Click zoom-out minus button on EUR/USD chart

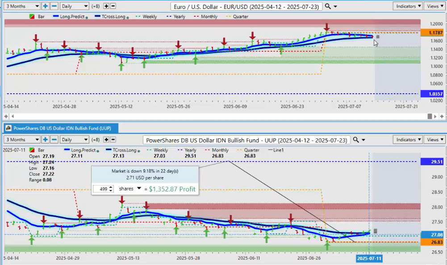[54, 6]
